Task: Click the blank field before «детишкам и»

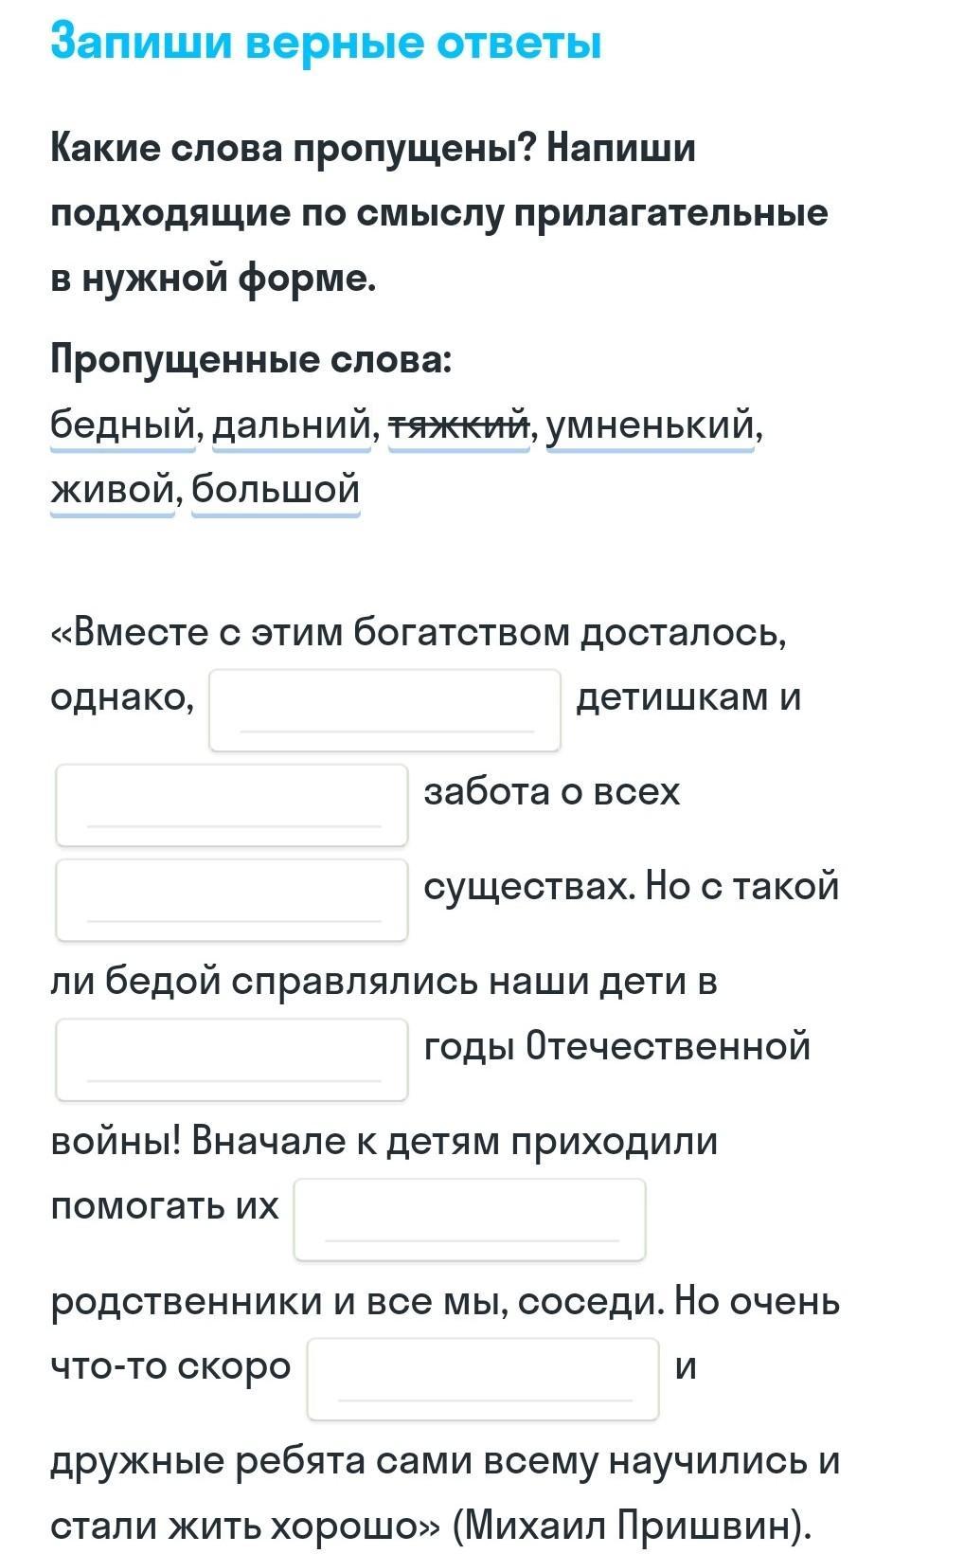Action: (x=384, y=710)
